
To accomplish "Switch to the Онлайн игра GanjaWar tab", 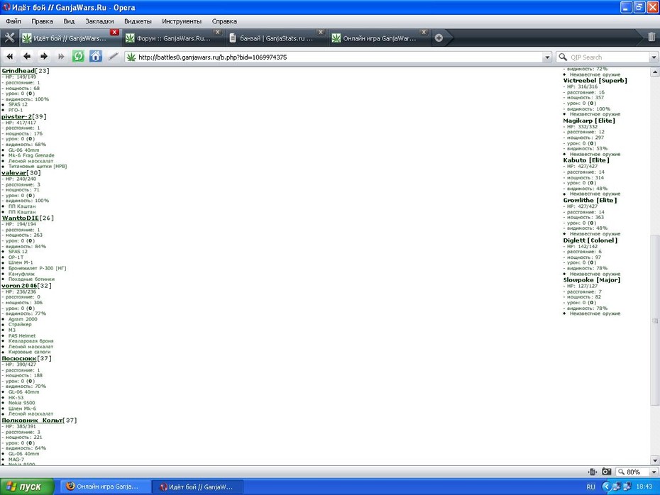I will pos(380,38).
